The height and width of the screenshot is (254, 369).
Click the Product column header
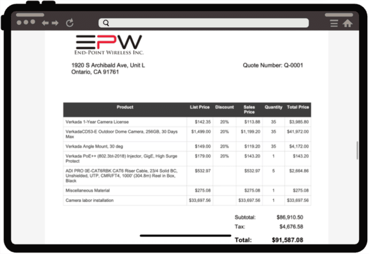coord(125,107)
